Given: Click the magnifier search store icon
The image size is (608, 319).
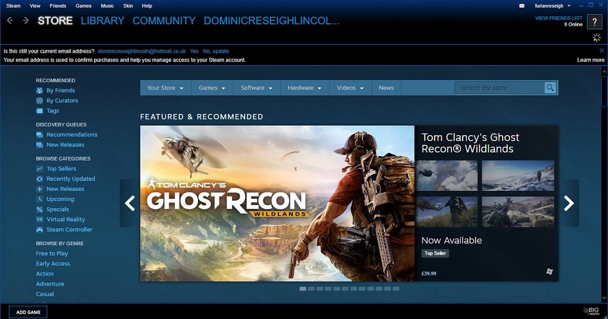Looking at the screenshot, I should pos(550,88).
